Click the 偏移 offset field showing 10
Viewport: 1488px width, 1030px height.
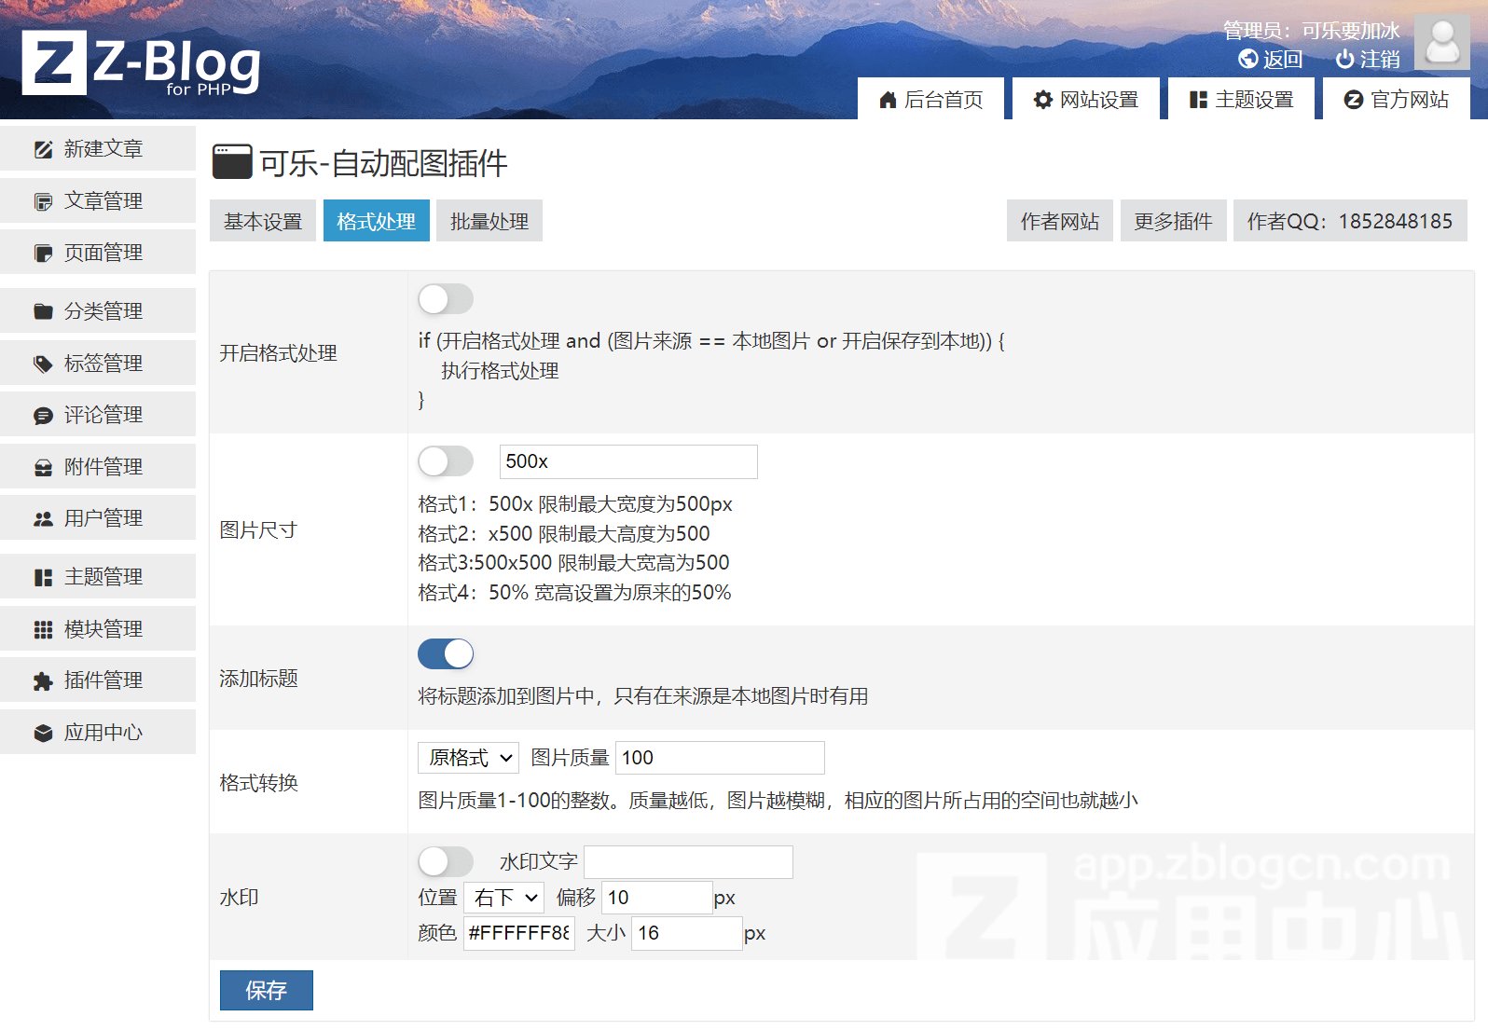click(657, 898)
